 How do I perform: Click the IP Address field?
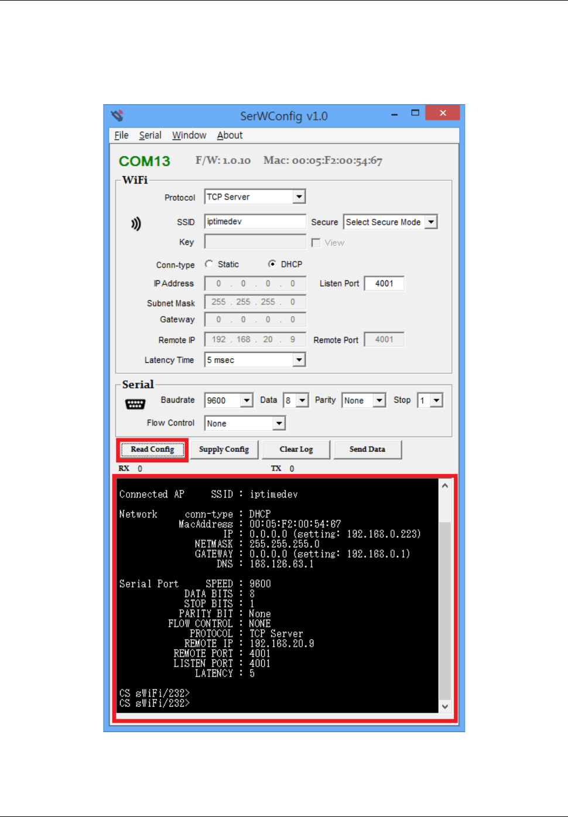255,283
